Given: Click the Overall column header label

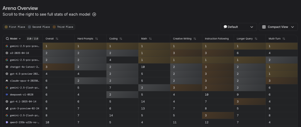Looking at the screenshot, I should point(50,39).
